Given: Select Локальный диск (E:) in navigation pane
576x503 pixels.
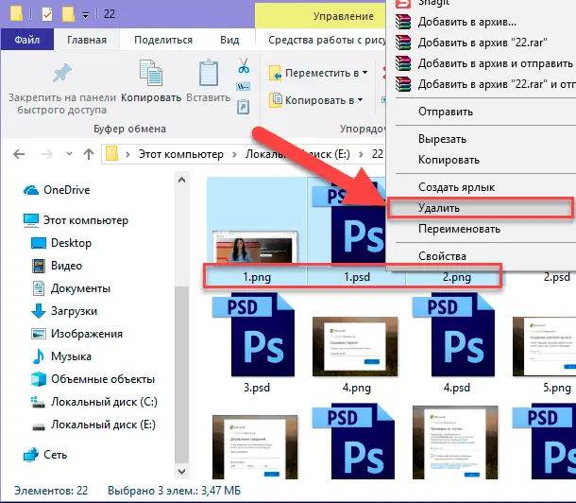Looking at the screenshot, I should click(93, 425).
